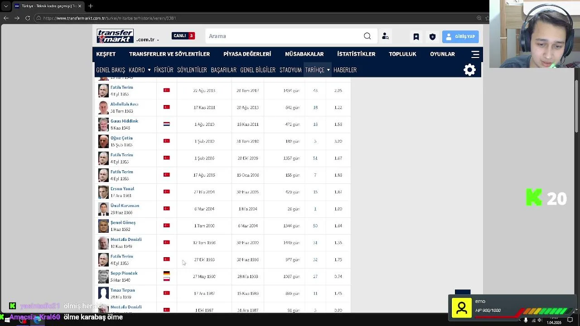Click the 51 matches link in table
Screen dimensions: 580x326
[x=315, y=158]
